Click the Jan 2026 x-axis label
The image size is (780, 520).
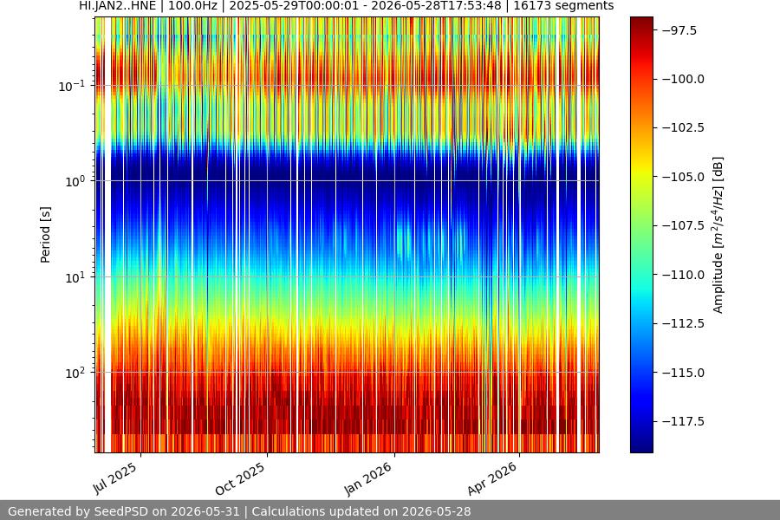click(x=367, y=478)
